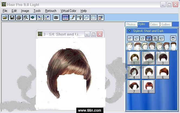Select the lasso freeform selection tool

(86, 17)
